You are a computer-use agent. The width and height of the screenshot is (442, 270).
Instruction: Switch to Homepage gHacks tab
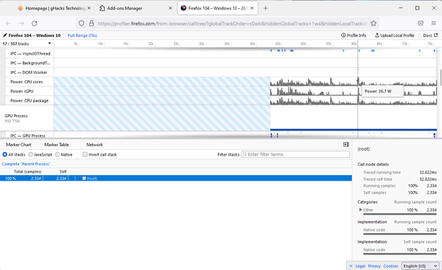click(54, 8)
